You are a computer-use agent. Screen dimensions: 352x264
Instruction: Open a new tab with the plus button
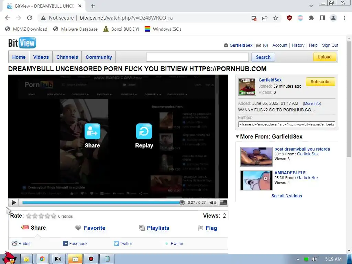coord(93,6)
